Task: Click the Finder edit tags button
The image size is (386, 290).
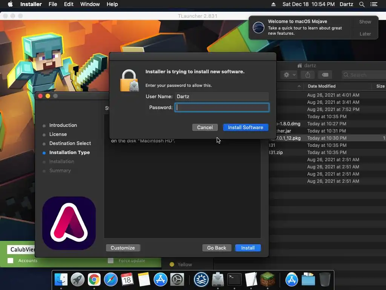Action: coord(325,75)
